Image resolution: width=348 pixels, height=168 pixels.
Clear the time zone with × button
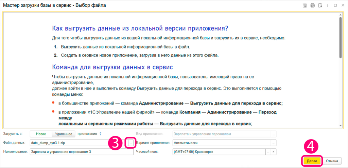pyautogui.click(x=274, y=152)
